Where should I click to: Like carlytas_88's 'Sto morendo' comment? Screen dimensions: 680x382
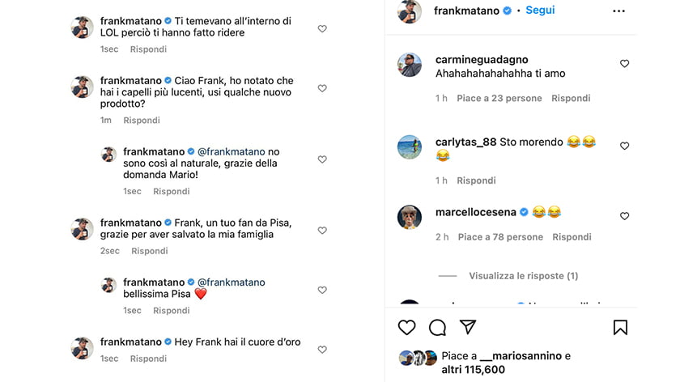pos(624,146)
